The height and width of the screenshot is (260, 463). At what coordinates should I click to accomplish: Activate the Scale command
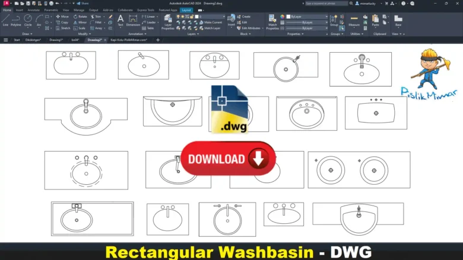point(80,28)
